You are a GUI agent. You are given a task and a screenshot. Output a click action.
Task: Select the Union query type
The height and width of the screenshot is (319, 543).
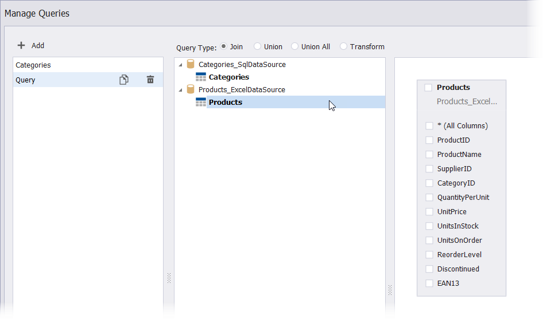tap(258, 46)
